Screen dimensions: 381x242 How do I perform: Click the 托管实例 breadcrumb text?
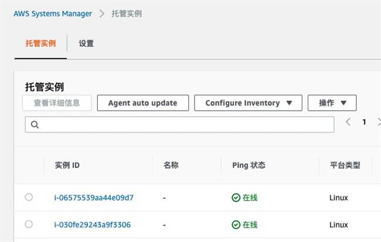coord(127,13)
